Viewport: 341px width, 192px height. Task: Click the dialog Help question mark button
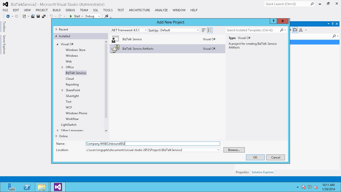(x=273, y=21)
